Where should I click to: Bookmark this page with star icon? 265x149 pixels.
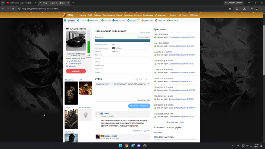click(x=230, y=9)
